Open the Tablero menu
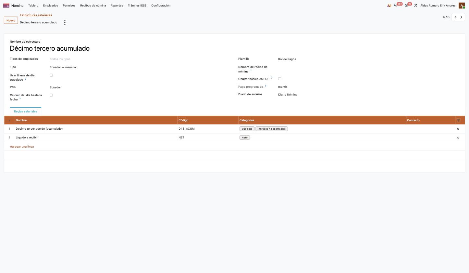The width and height of the screenshot is (469, 273). pyautogui.click(x=33, y=6)
